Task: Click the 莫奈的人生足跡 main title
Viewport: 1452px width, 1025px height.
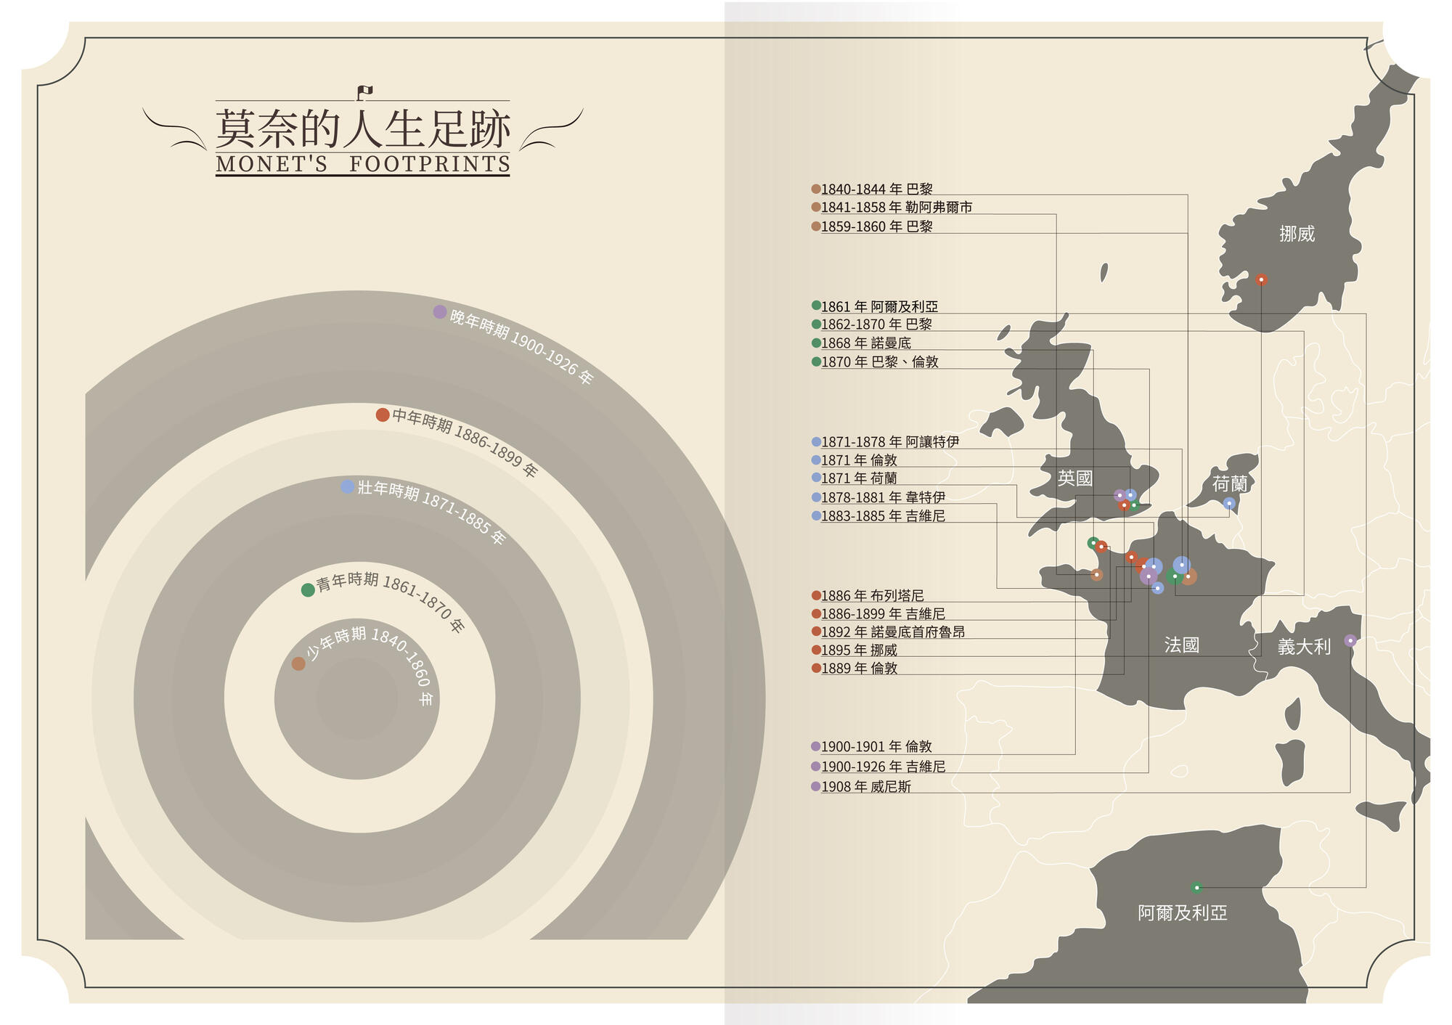Action: (x=363, y=129)
